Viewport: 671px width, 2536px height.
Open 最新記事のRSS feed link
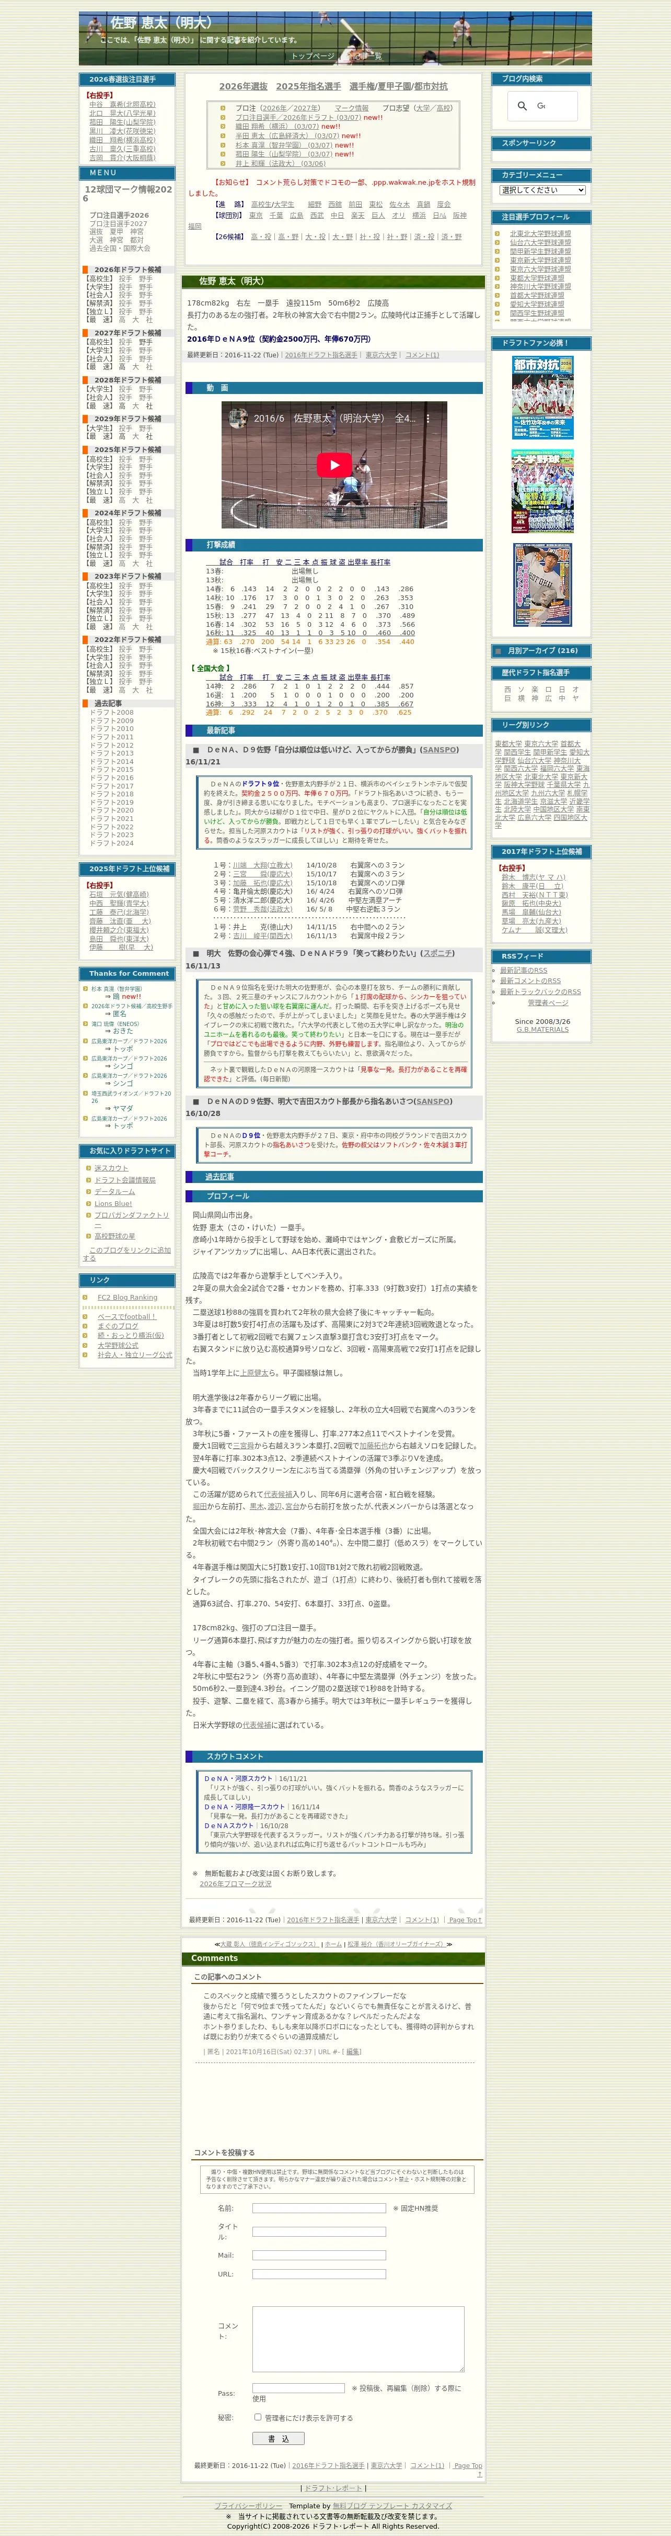524,970
